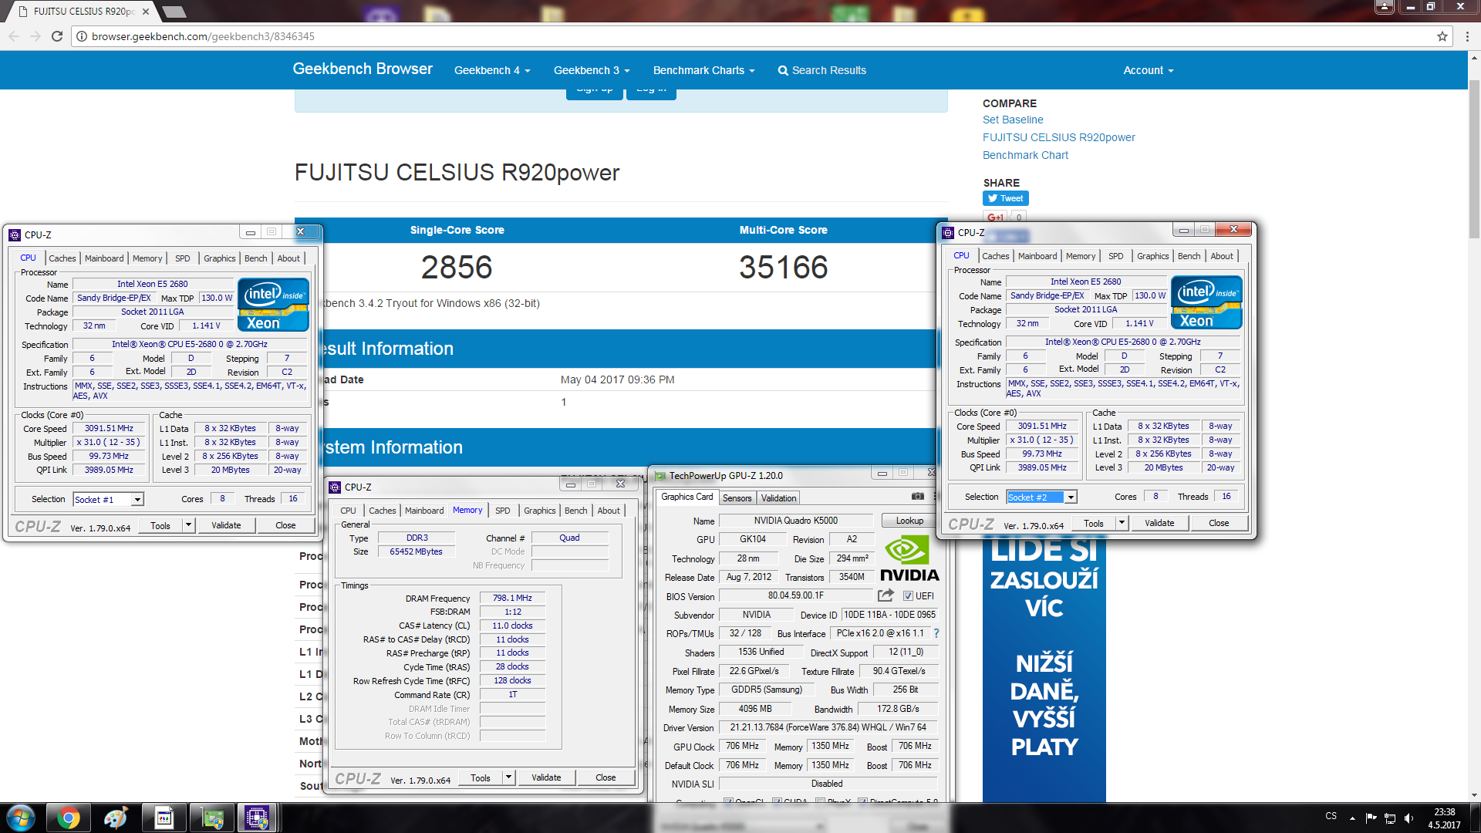Expand Tools dropdown arrow in left CPU-Z
The image size is (1481, 833).
[188, 525]
